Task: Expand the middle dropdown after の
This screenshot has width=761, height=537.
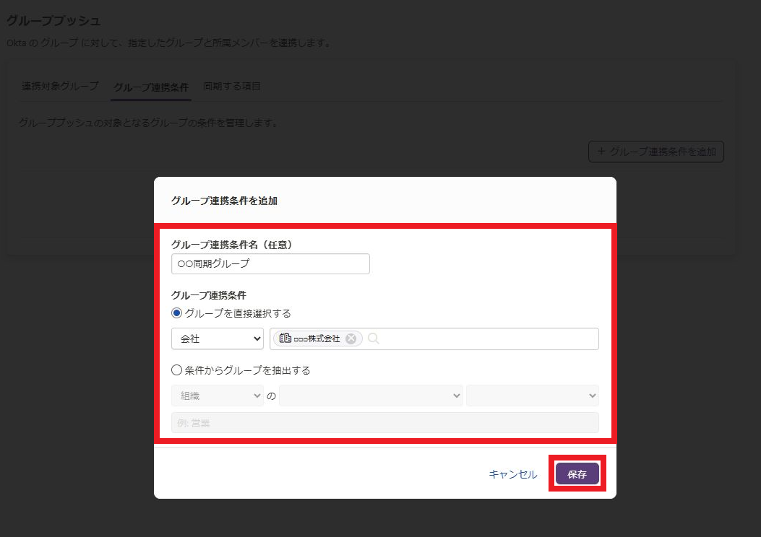Action: tap(371, 396)
